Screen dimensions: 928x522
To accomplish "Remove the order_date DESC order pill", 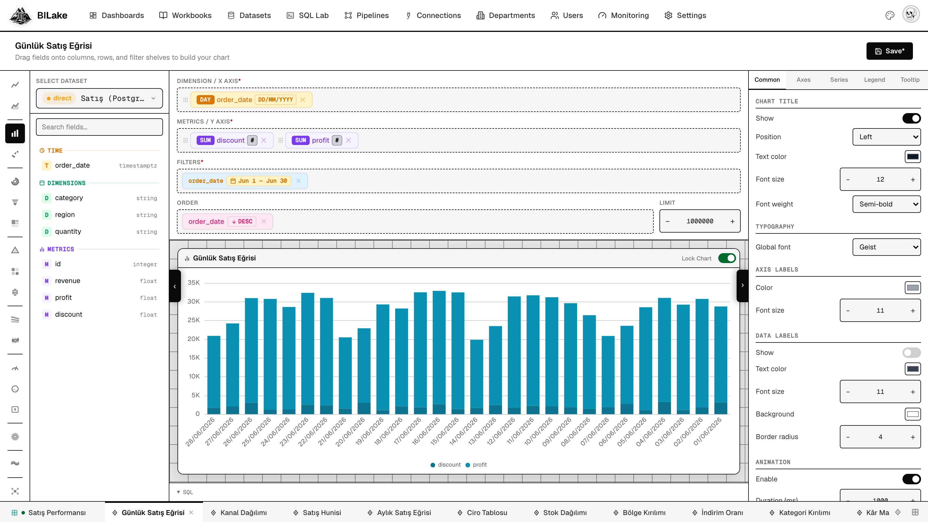I will click(x=264, y=222).
